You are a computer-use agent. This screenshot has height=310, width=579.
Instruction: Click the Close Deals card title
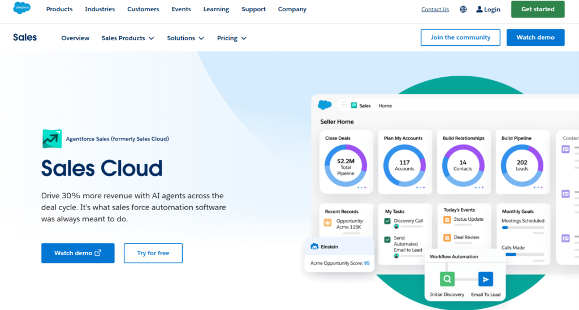338,138
